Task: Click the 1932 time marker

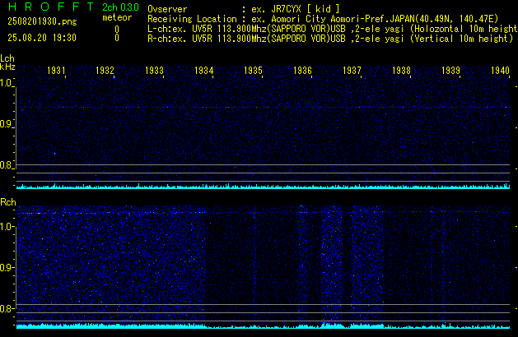Action: click(x=105, y=71)
